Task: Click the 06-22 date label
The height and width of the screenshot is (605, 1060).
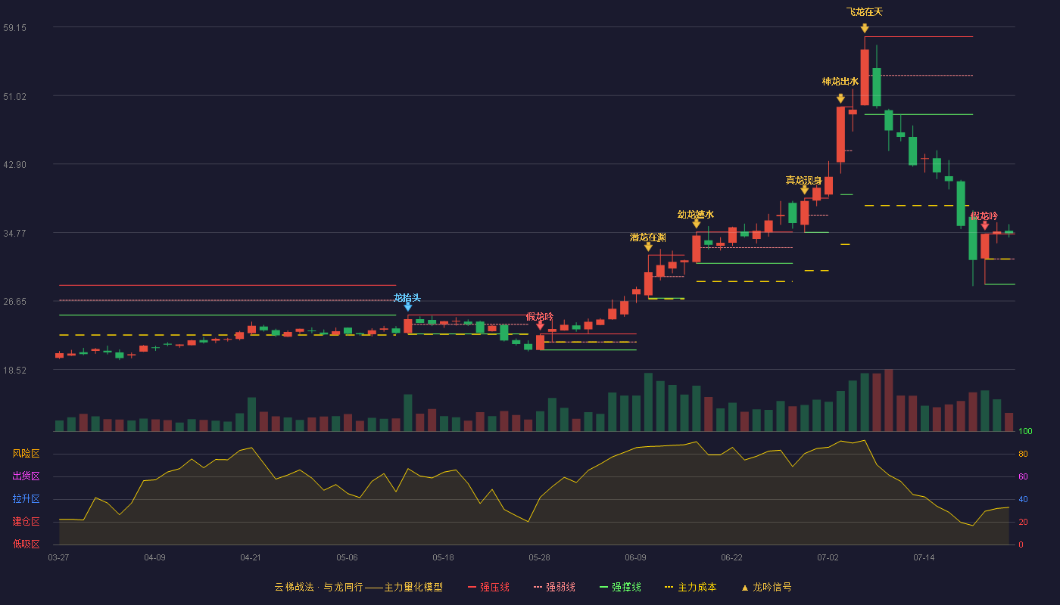Action: pyautogui.click(x=731, y=557)
